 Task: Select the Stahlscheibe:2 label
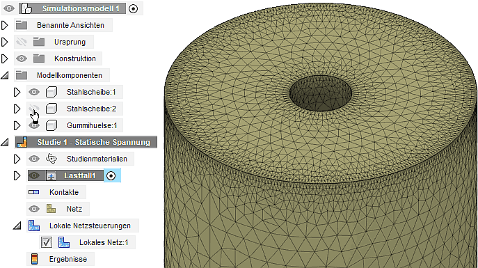91,109
